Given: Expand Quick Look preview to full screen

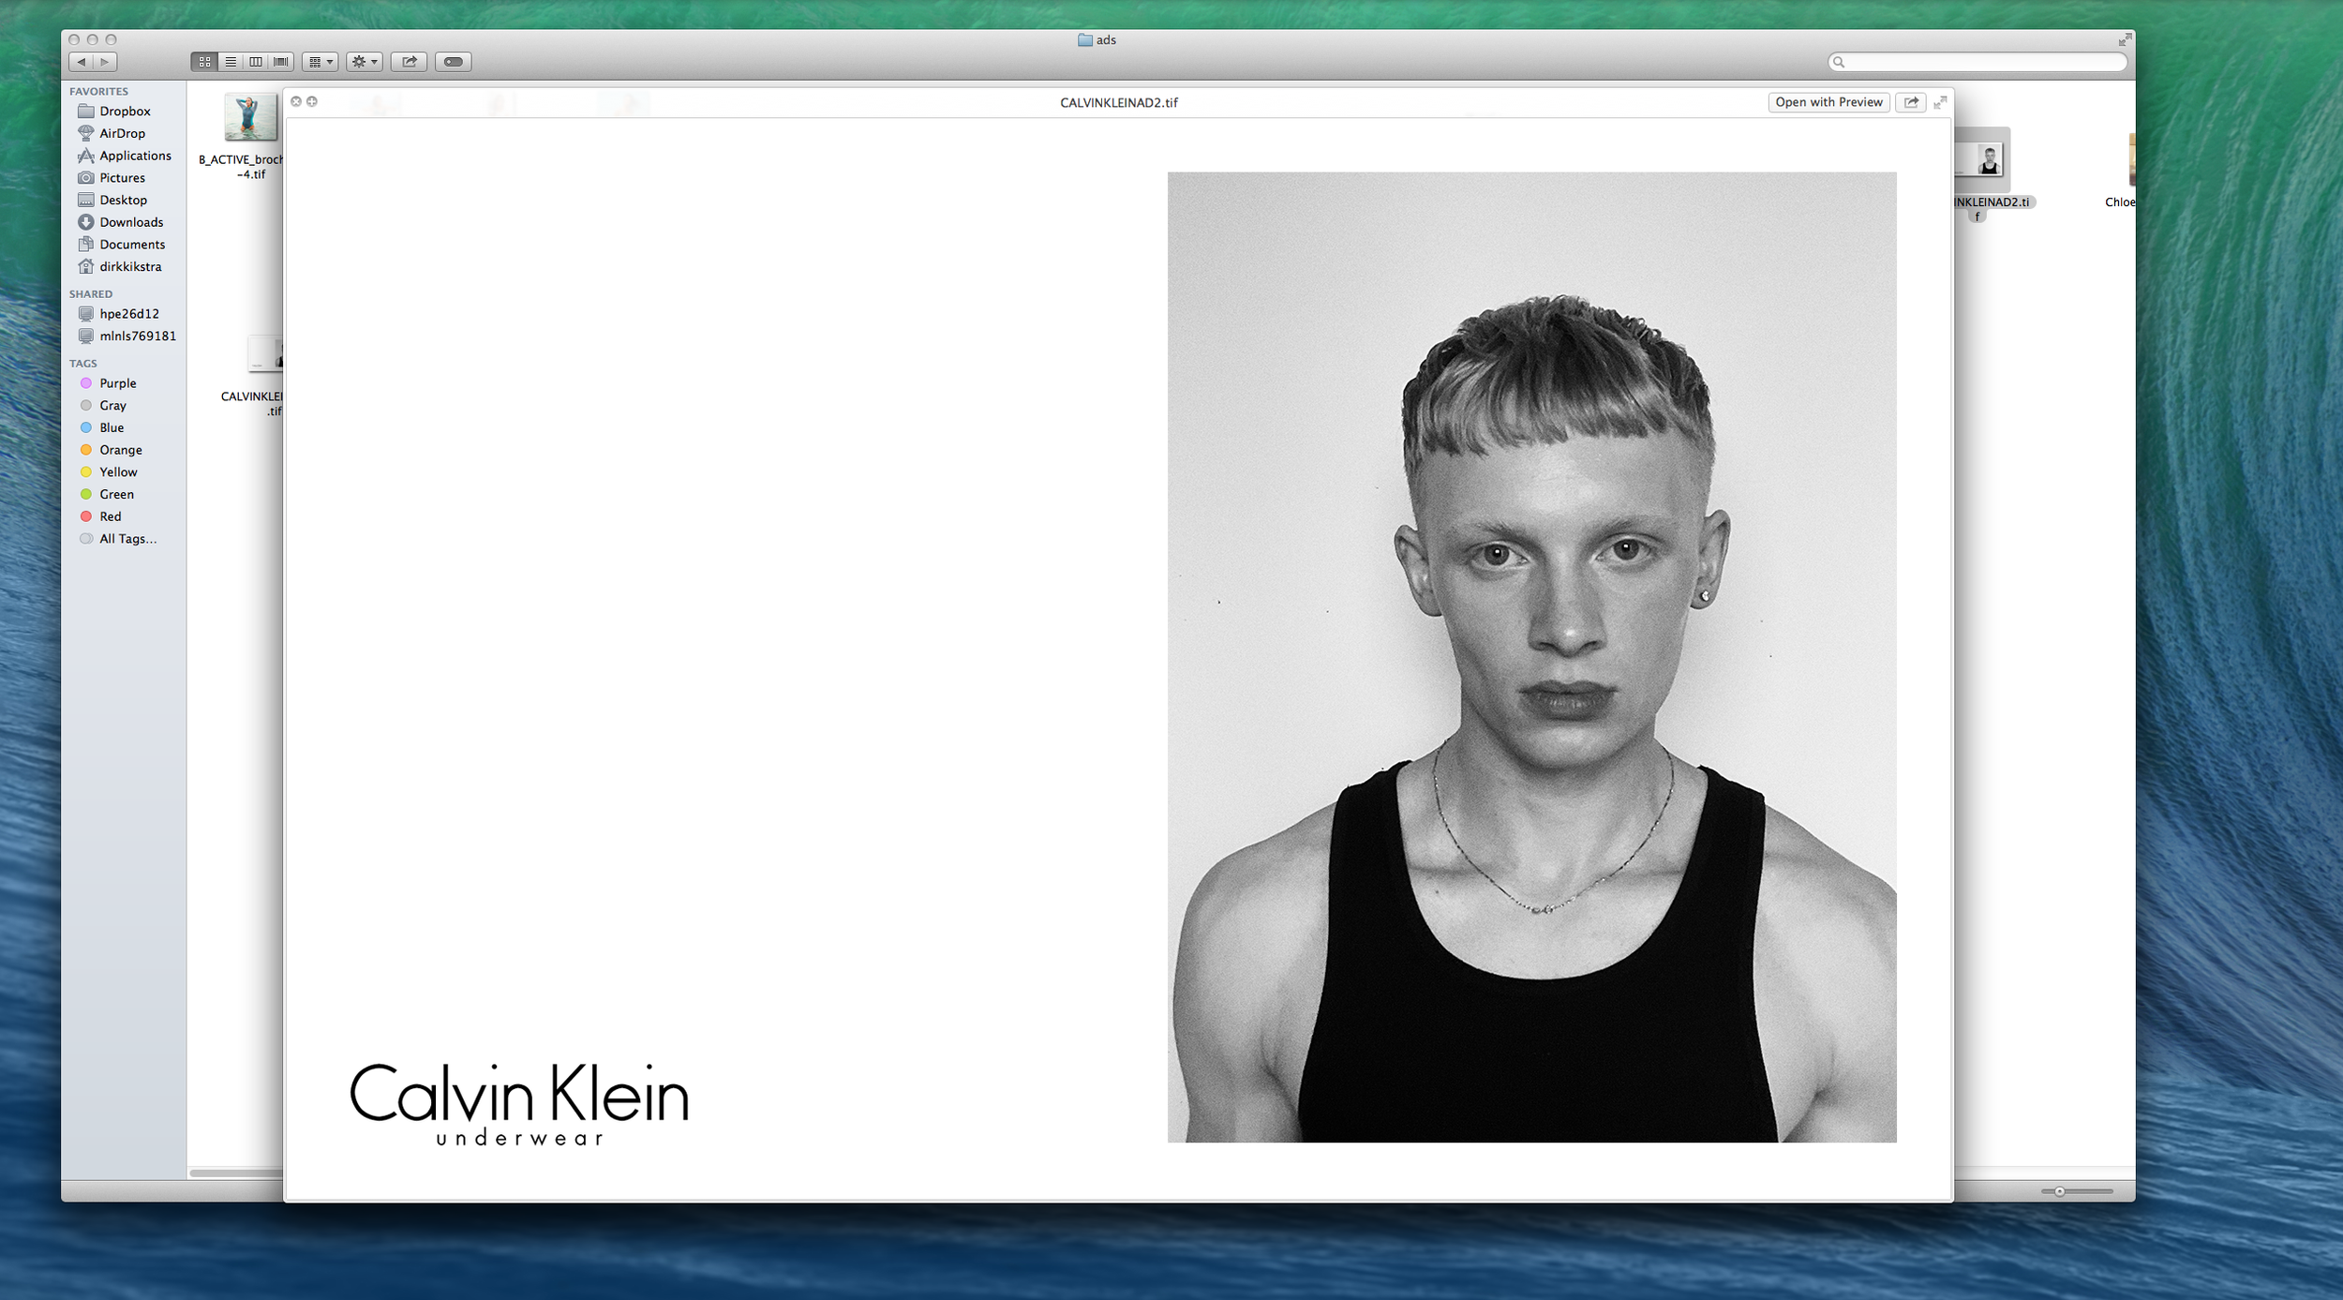Looking at the screenshot, I should coord(1939,102).
